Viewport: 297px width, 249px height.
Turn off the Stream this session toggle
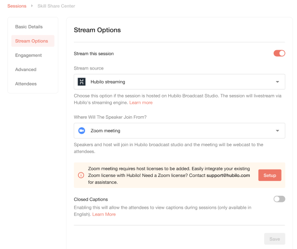(279, 53)
